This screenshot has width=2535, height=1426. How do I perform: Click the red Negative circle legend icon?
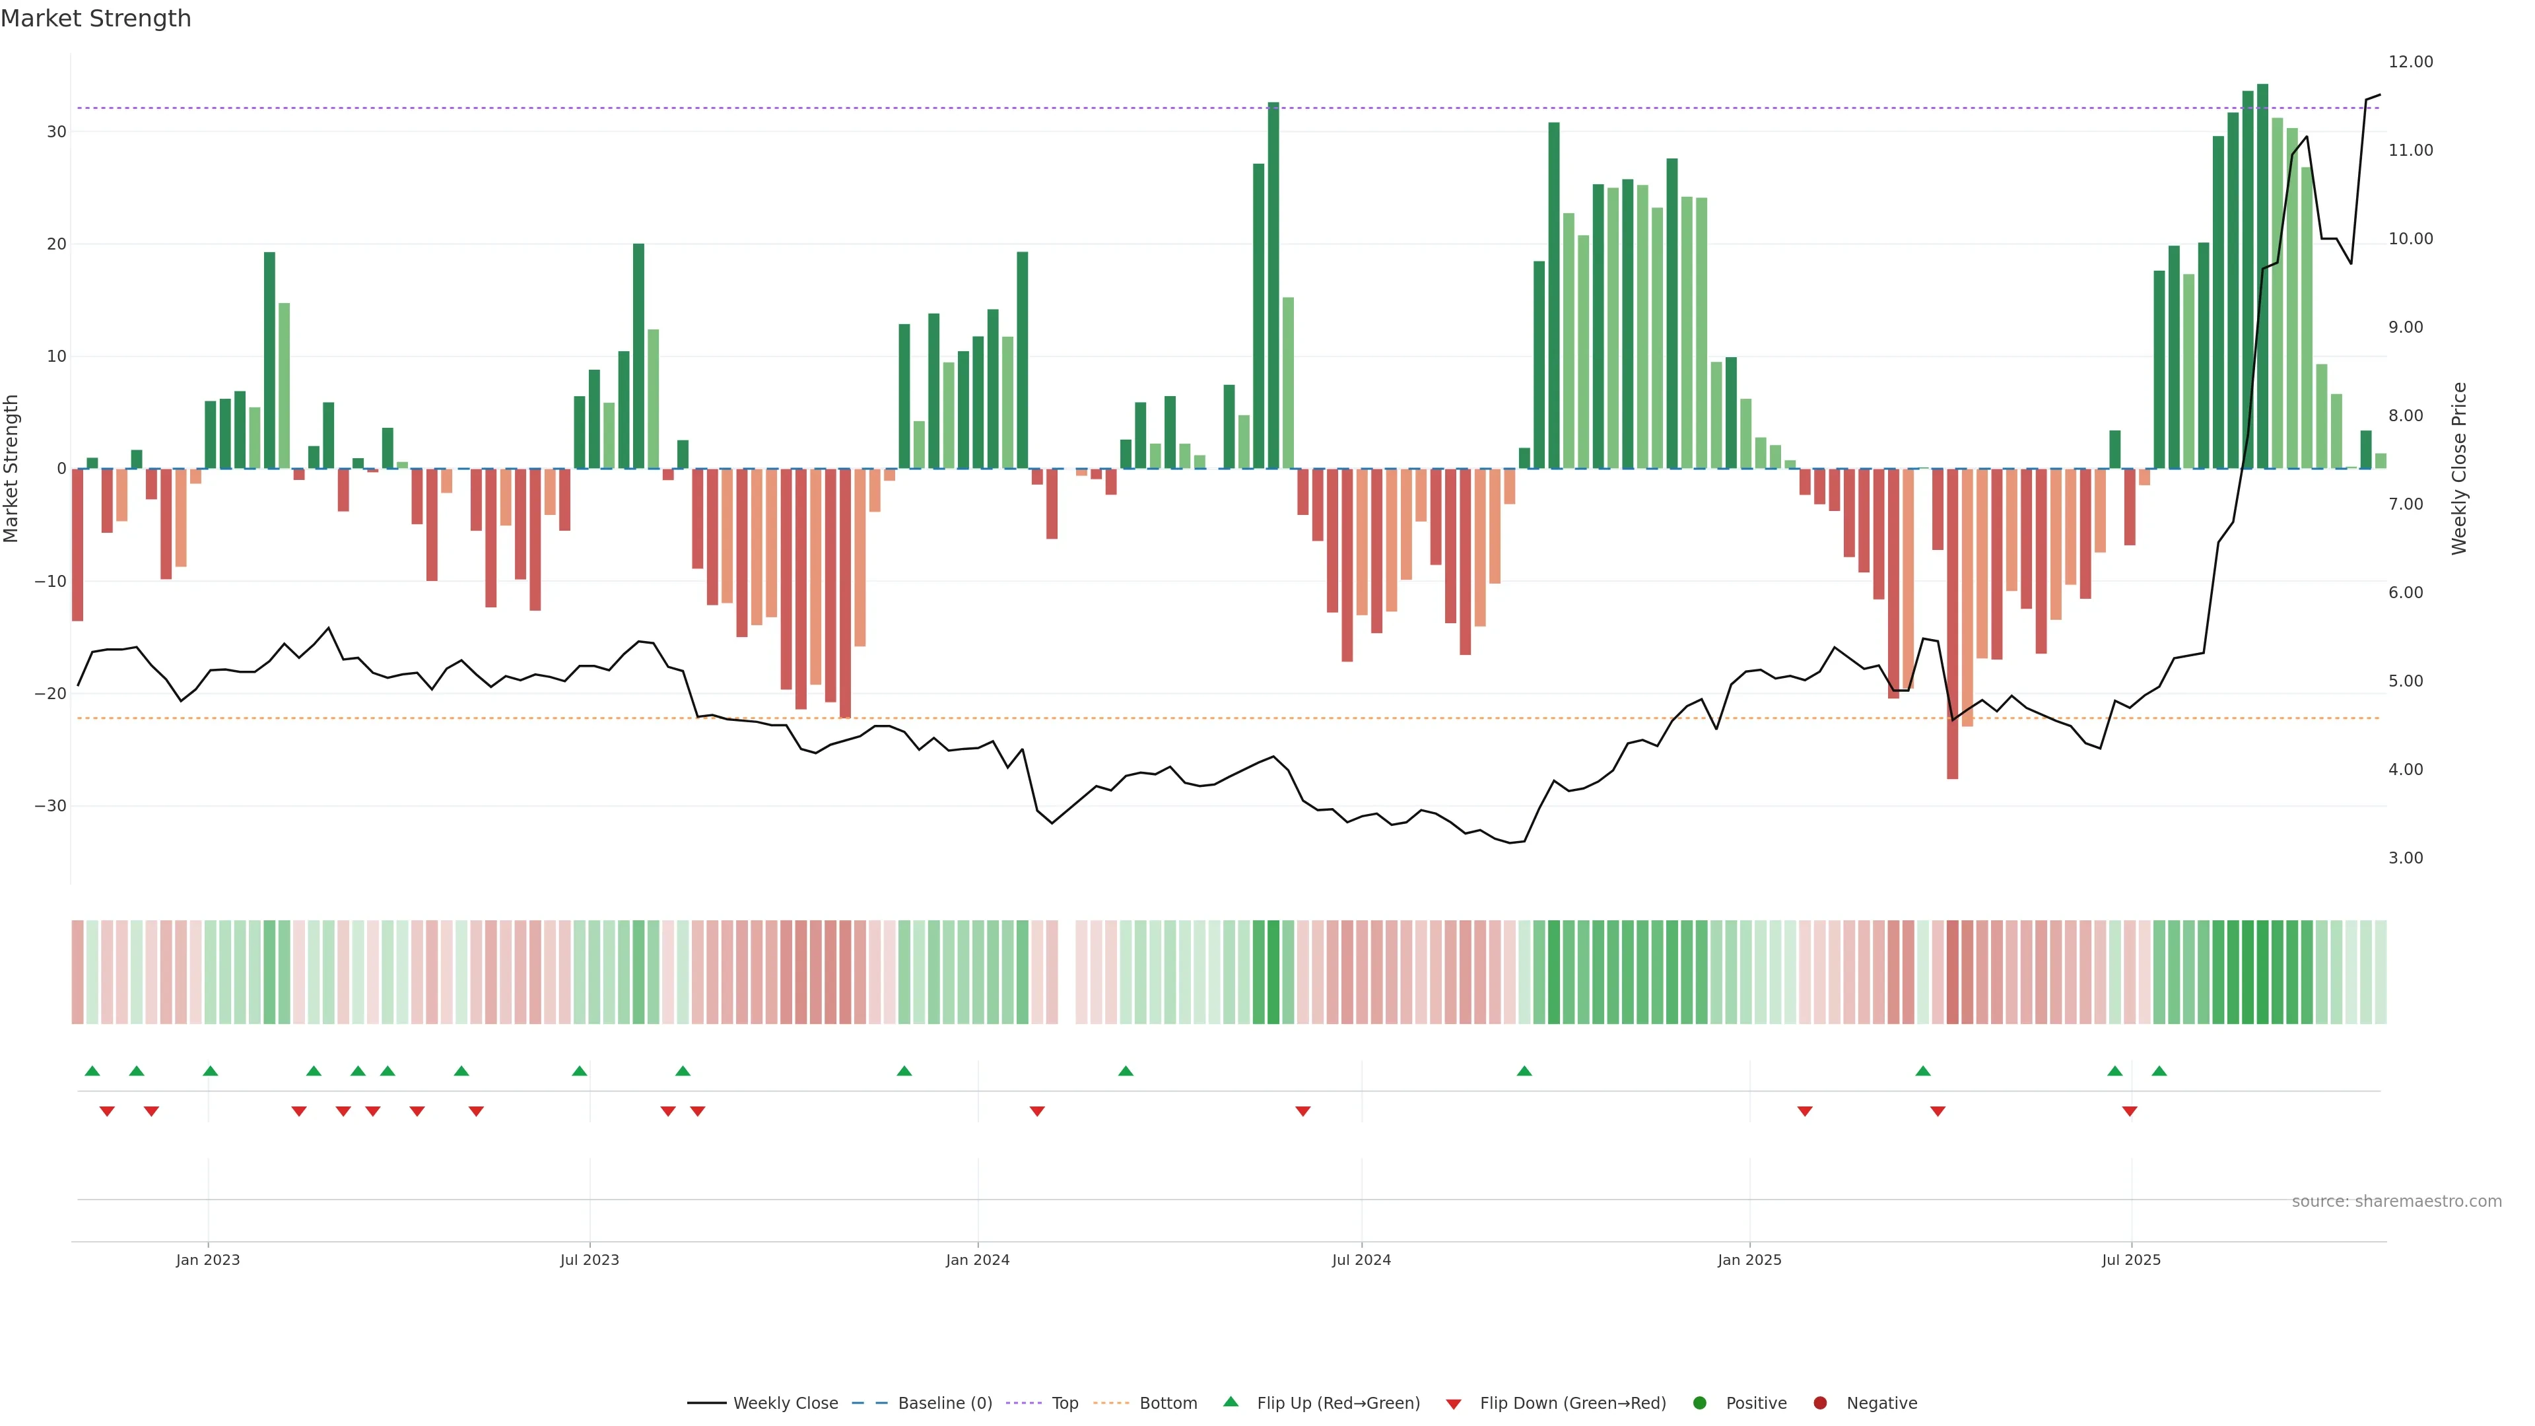click(1819, 1404)
